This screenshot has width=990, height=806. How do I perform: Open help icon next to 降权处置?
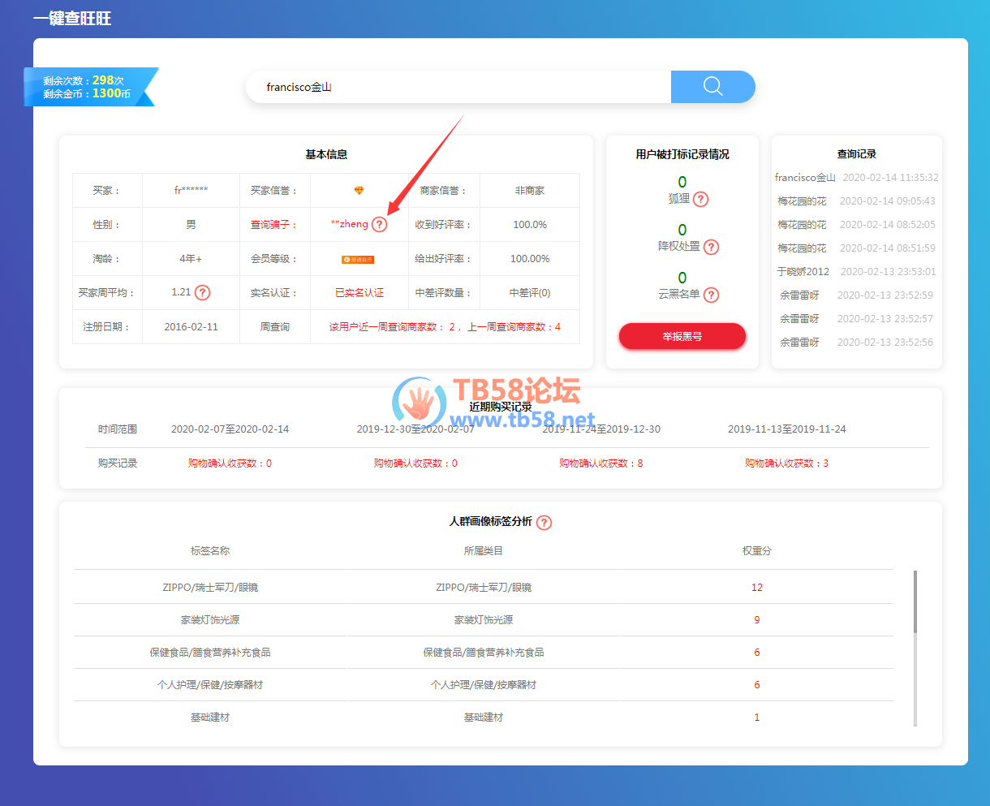pos(711,247)
